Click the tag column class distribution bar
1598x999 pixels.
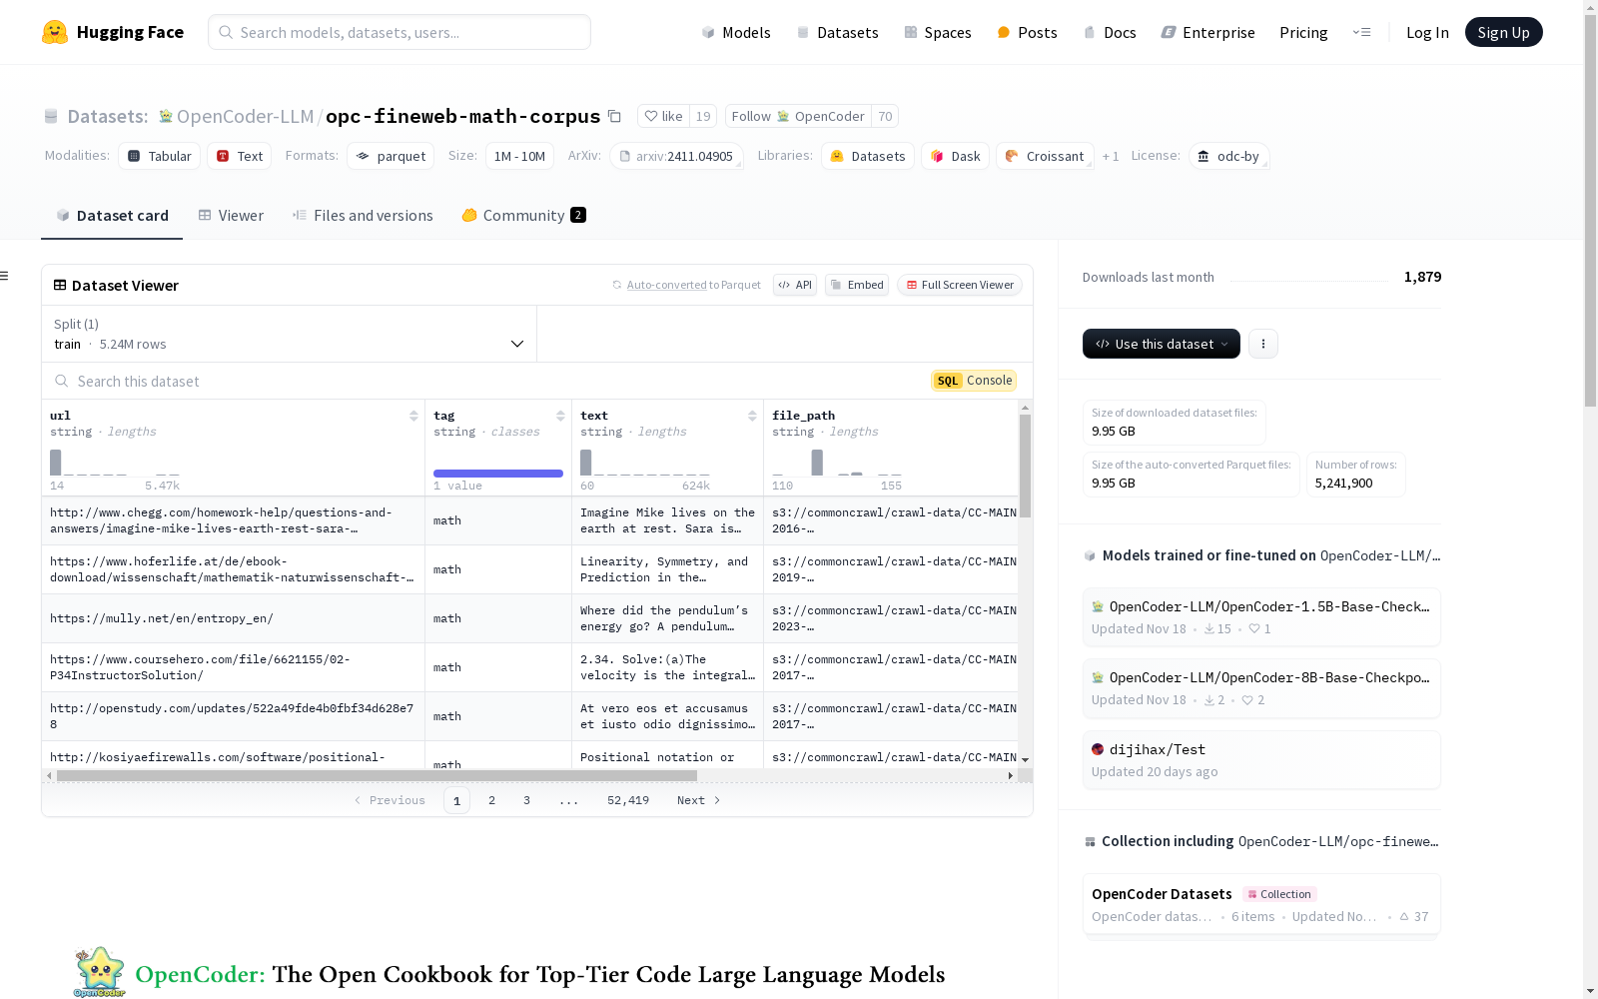498,474
